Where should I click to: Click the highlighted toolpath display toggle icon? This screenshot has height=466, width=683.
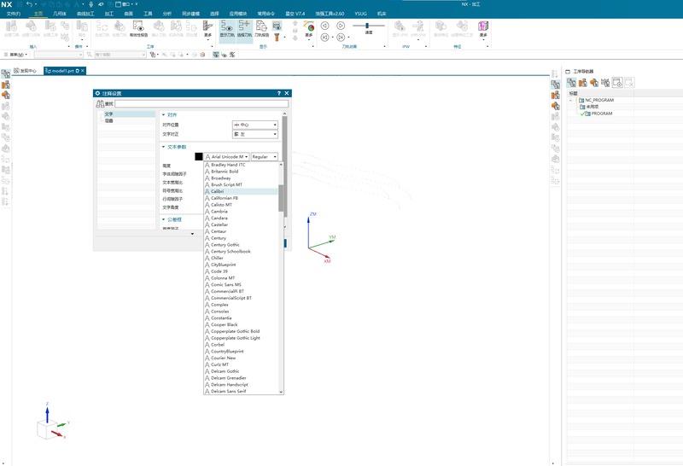(x=277, y=26)
